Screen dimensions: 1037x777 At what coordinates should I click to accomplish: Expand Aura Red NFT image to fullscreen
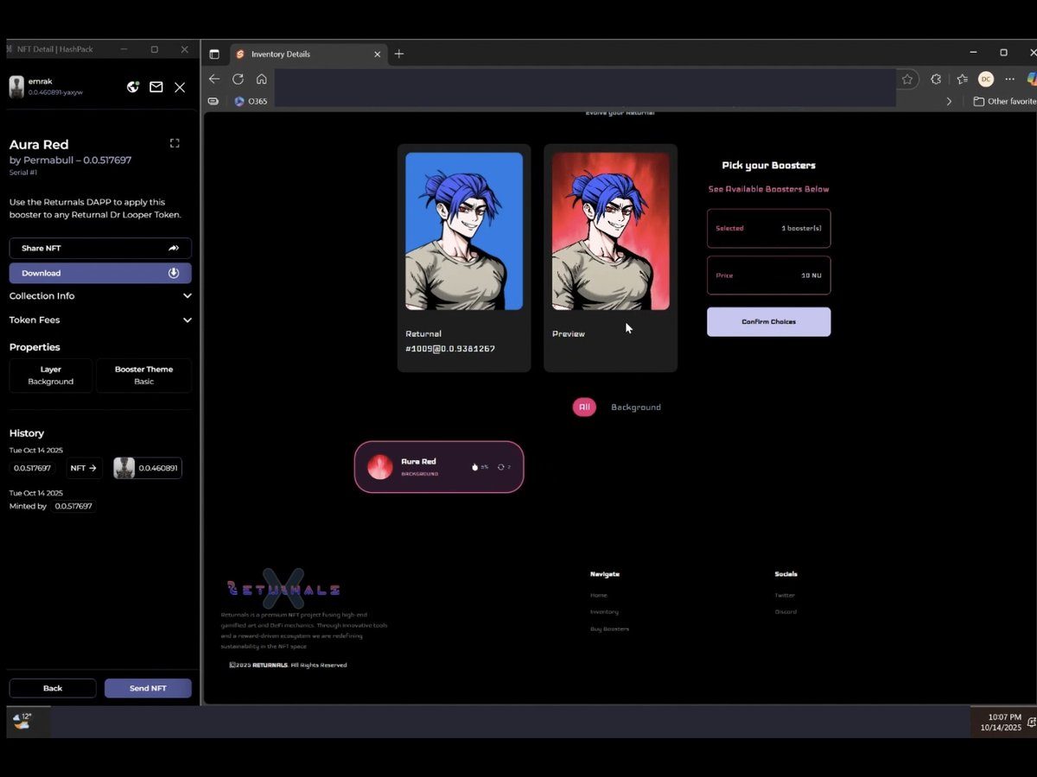pyautogui.click(x=175, y=143)
